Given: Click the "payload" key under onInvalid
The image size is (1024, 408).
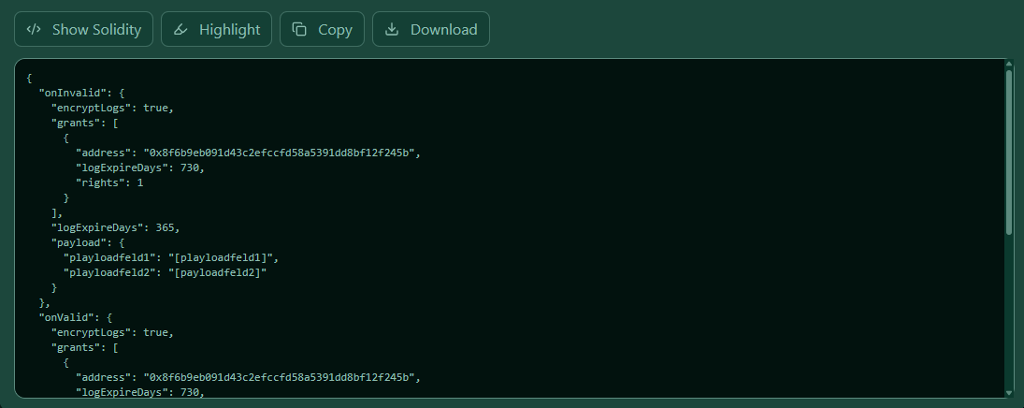Looking at the screenshot, I should [x=79, y=242].
